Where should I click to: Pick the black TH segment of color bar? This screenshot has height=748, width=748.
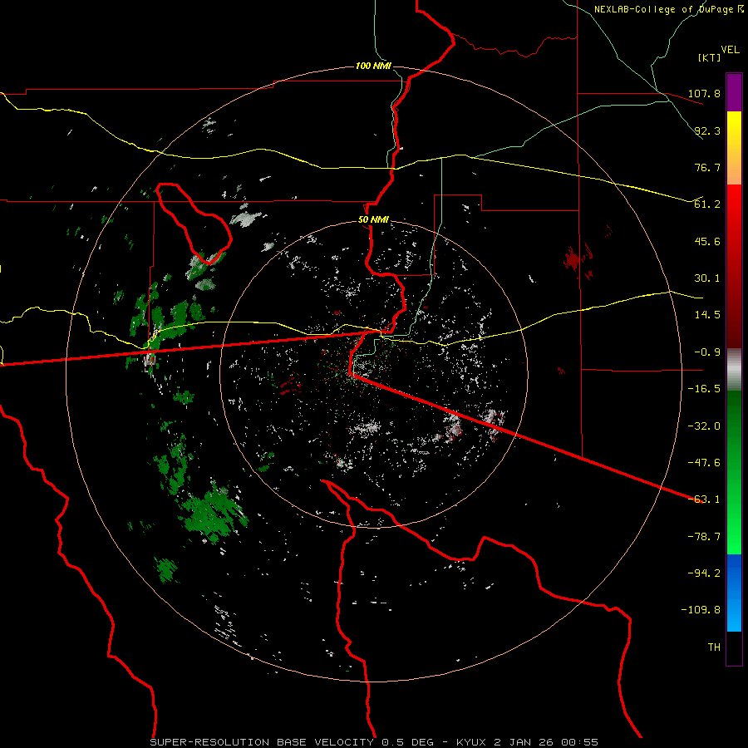coord(734,648)
